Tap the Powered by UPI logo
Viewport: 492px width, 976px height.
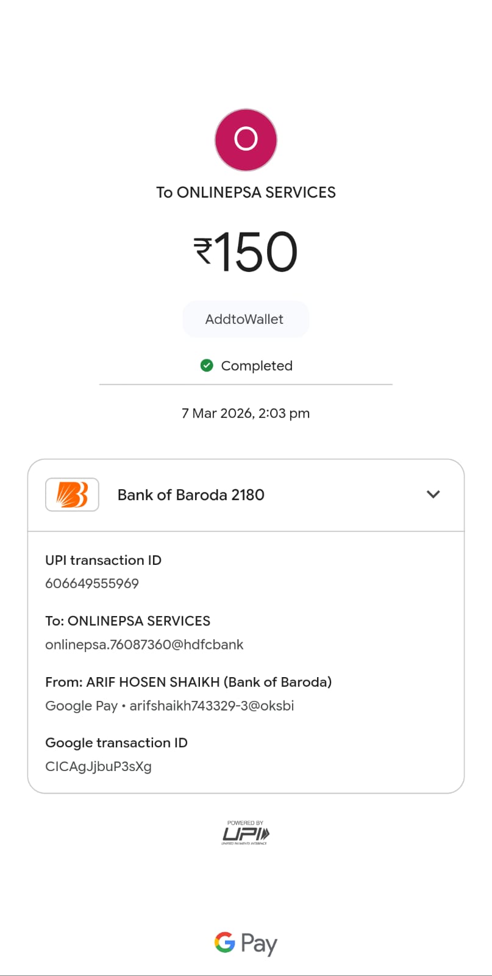click(x=245, y=833)
